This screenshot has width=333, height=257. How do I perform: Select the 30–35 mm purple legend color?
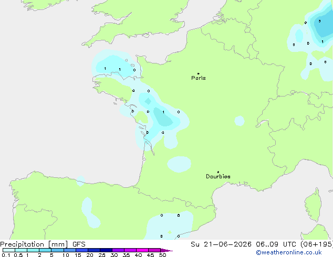(x=118, y=250)
